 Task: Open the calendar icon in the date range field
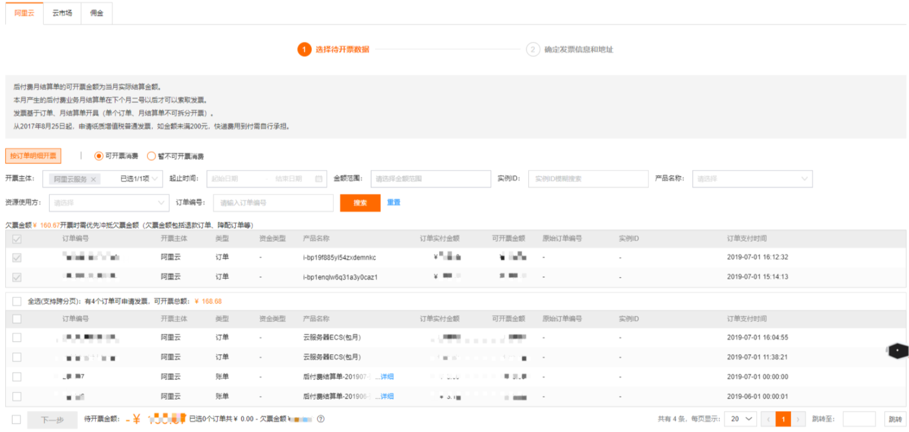[318, 179]
